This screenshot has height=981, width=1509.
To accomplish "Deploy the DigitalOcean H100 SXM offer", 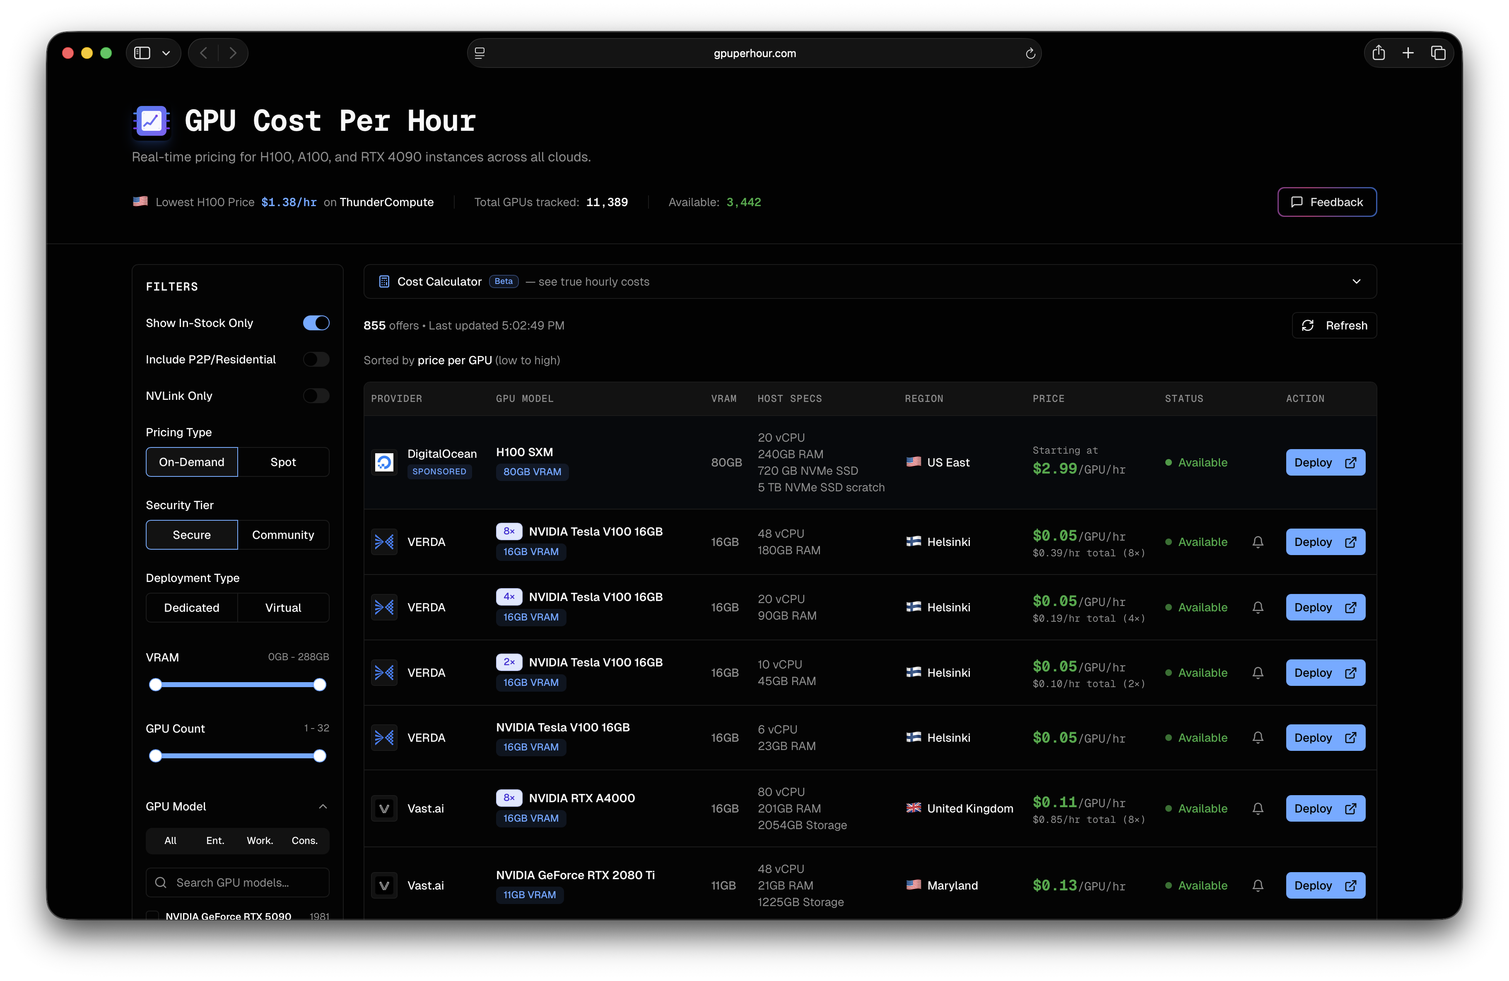I will coord(1325,463).
